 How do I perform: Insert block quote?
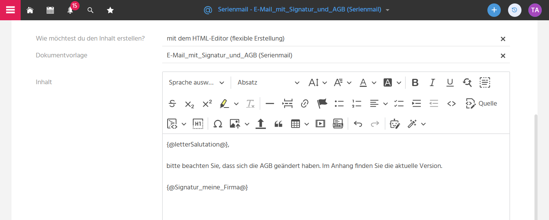tap(278, 124)
